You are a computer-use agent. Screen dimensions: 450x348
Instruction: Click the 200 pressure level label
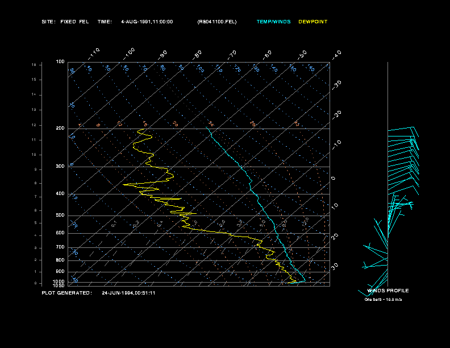tap(60, 129)
